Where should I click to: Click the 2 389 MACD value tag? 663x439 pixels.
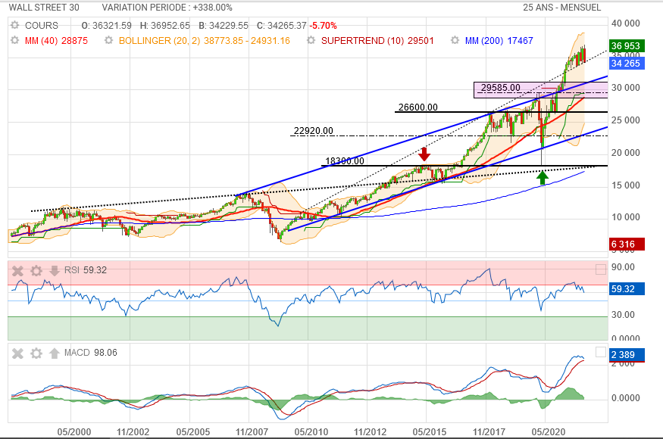click(627, 355)
